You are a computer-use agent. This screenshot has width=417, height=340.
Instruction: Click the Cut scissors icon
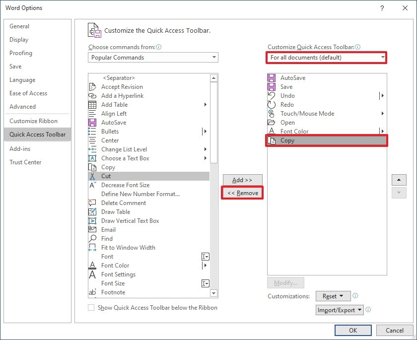[92, 176]
